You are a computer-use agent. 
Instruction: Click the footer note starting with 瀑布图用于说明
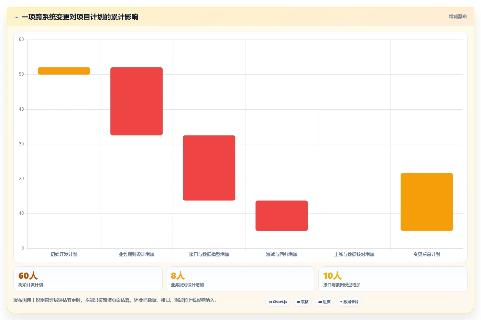pos(115,300)
